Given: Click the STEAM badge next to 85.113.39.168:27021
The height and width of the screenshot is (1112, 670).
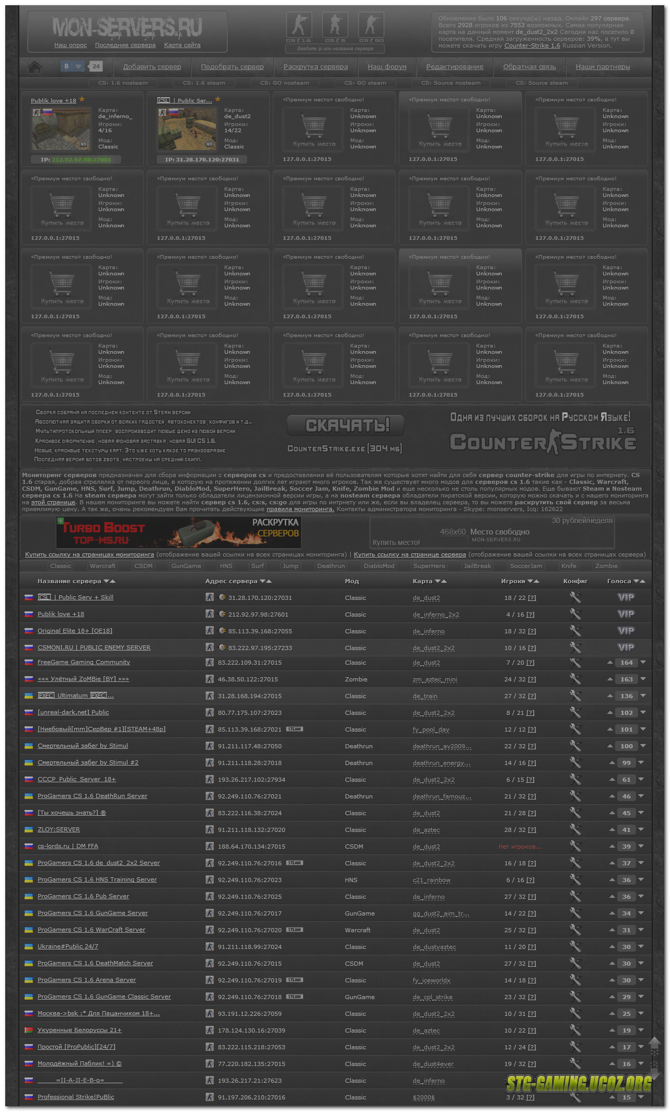Looking at the screenshot, I should point(295,729).
